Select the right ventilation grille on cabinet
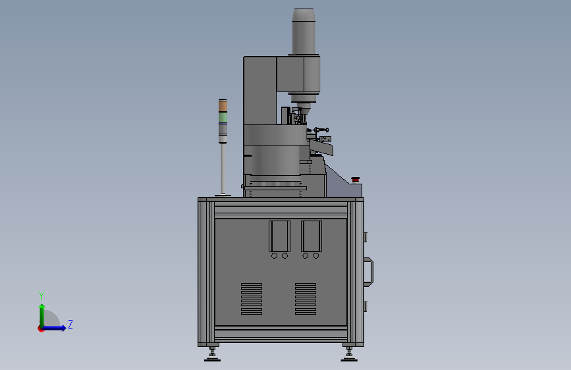 point(306,299)
